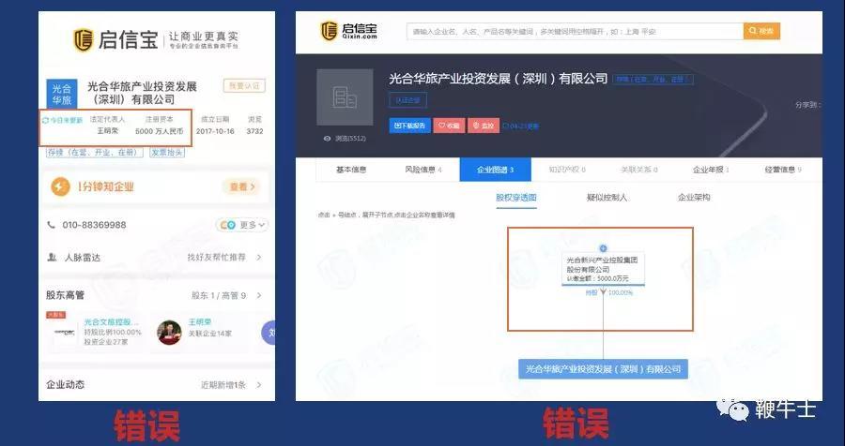Click the 光合新兴产业控股集团股份有限公司 node

tap(603, 269)
